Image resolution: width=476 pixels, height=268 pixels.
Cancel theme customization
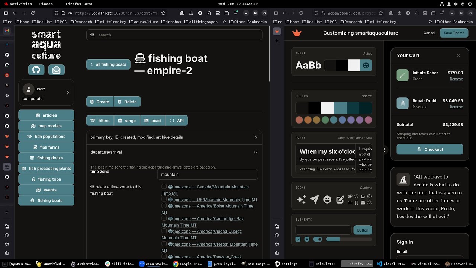429,33
